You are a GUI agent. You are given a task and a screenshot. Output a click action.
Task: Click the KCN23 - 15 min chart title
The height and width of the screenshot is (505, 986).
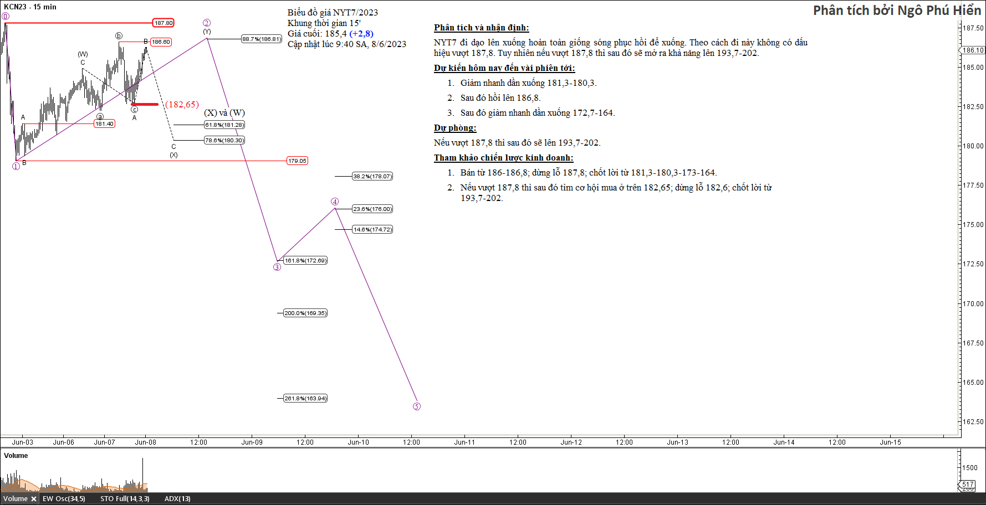point(30,7)
